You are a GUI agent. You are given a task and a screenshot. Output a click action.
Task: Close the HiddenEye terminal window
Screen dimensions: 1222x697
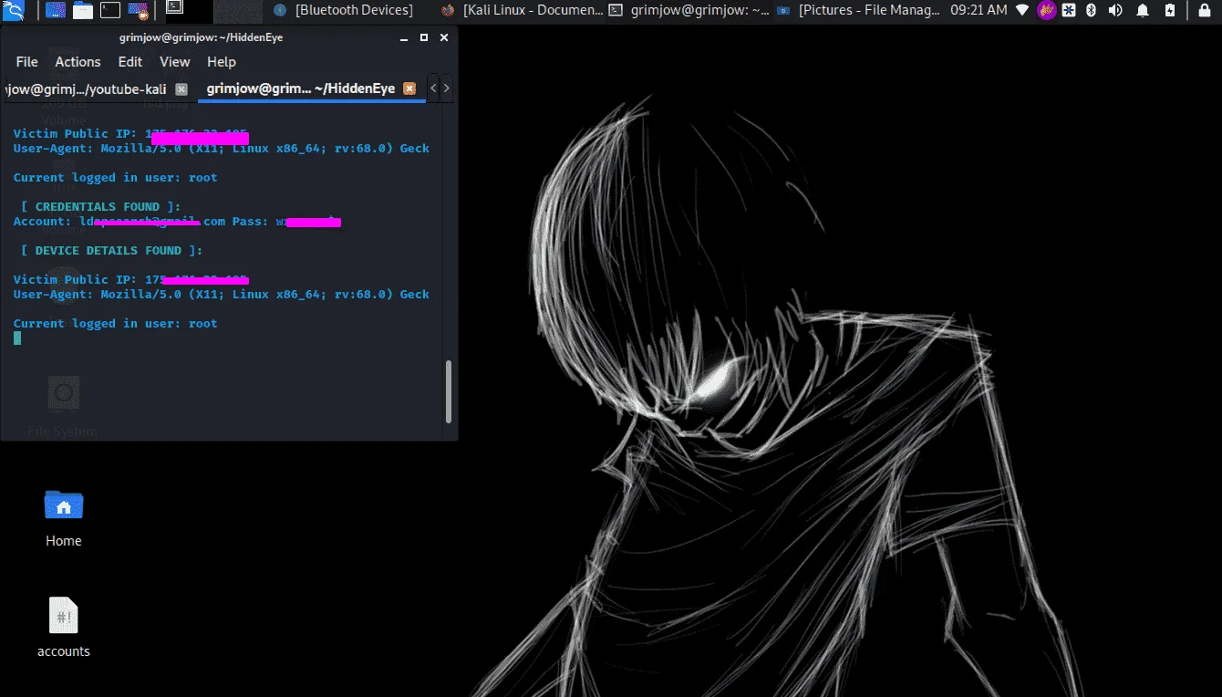click(442, 38)
